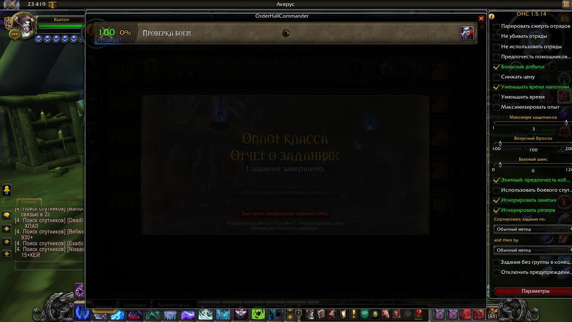Screen dimensions: 572x322
Task: Click the chat menu speech bubble icon
Action: coord(7,215)
